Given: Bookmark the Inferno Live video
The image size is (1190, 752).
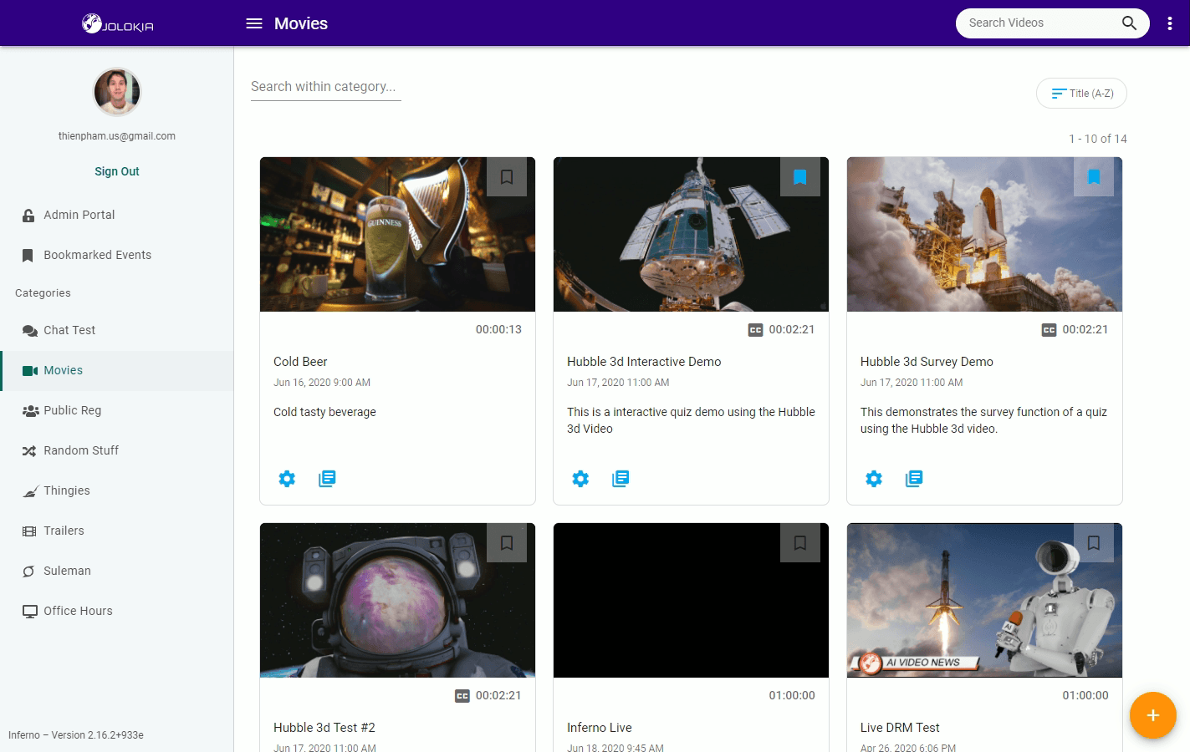Looking at the screenshot, I should (800, 543).
